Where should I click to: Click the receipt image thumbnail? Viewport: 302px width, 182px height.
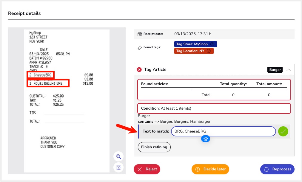67,101
